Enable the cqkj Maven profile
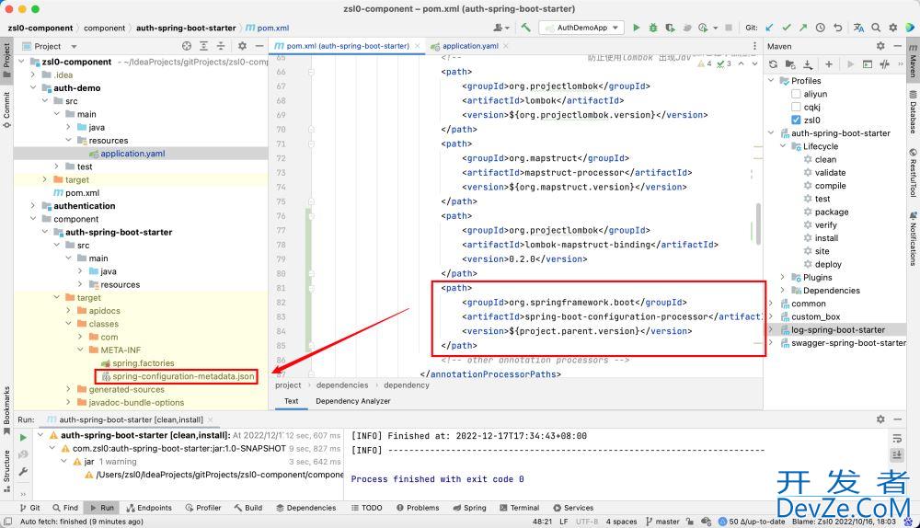This screenshot has width=920, height=528. pyautogui.click(x=796, y=107)
